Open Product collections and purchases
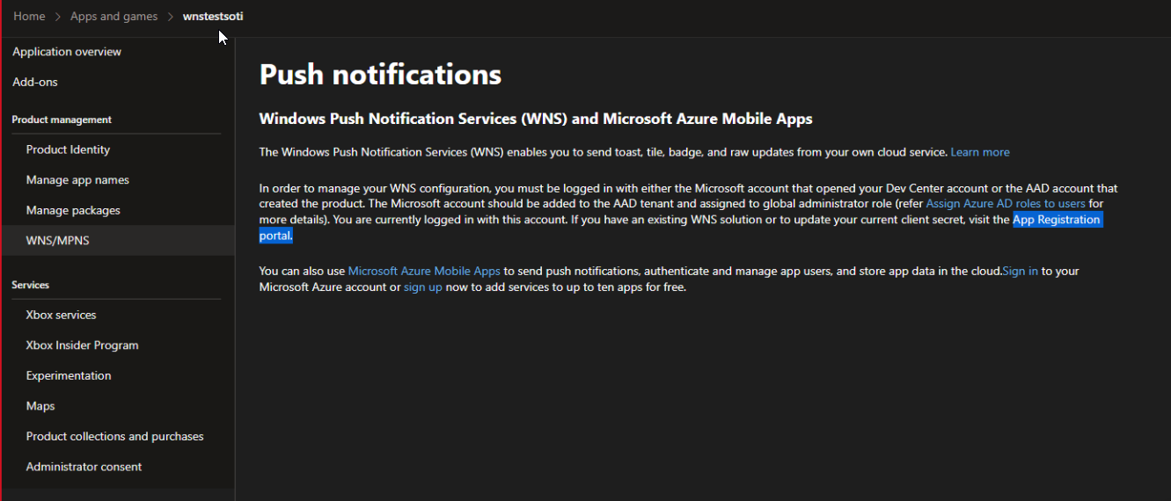 pyautogui.click(x=114, y=436)
